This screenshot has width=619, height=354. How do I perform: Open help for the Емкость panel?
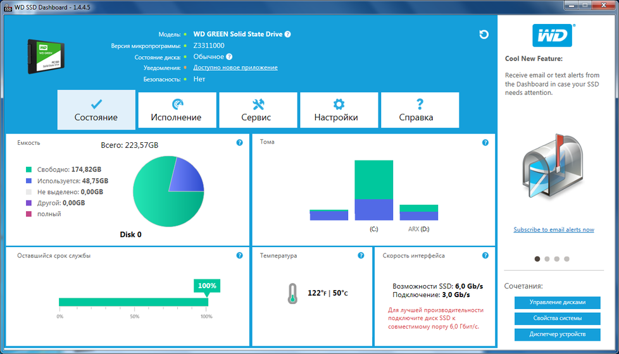(239, 143)
